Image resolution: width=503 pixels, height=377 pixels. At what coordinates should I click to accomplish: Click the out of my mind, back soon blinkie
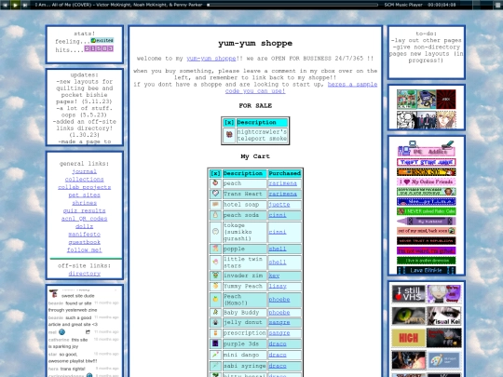click(x=426, y=231)
